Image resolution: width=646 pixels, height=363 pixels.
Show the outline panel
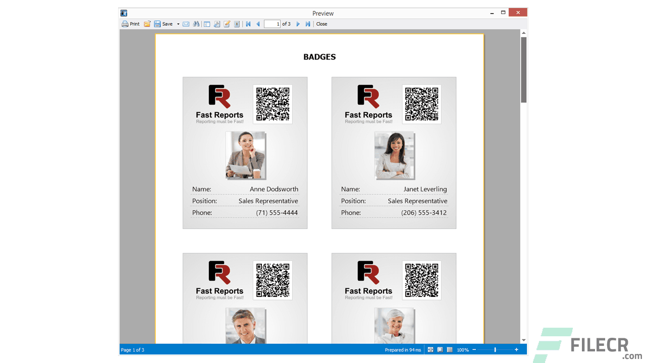pyautogui.click(x=207, y=24)
